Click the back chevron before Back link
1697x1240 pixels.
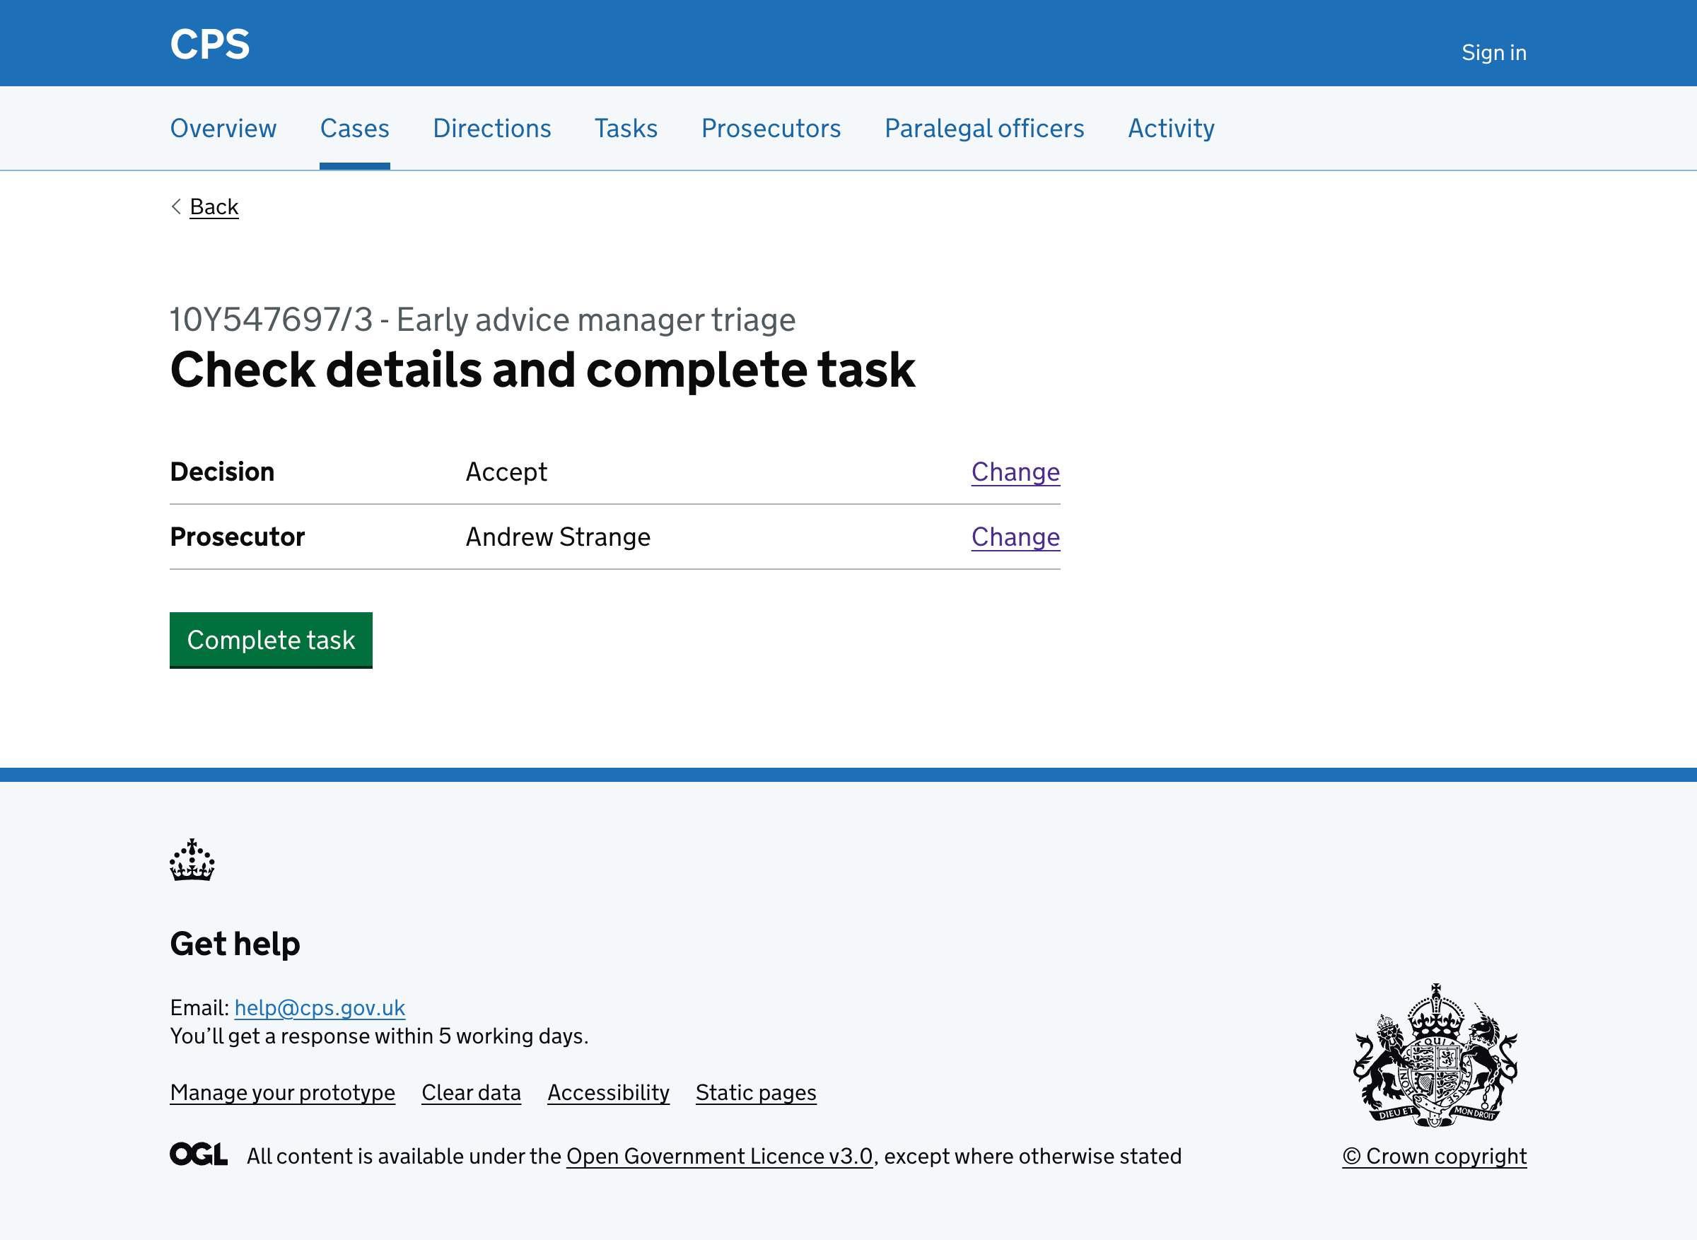click(x=175, y=206)
